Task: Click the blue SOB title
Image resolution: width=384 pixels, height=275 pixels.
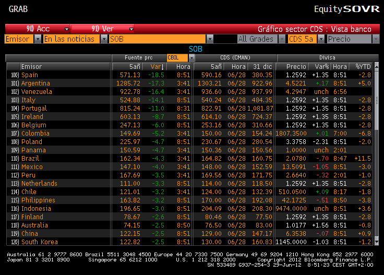Action: pyautogui.click(x=196, y=49)
